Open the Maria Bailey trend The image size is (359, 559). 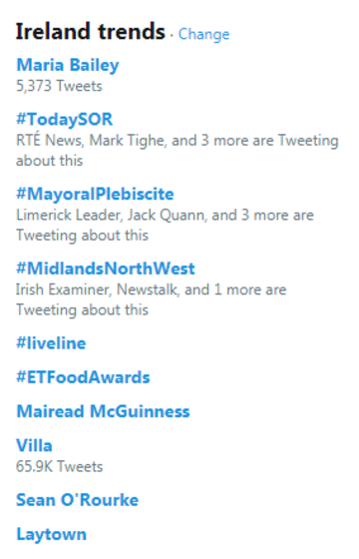pos(68,65)
